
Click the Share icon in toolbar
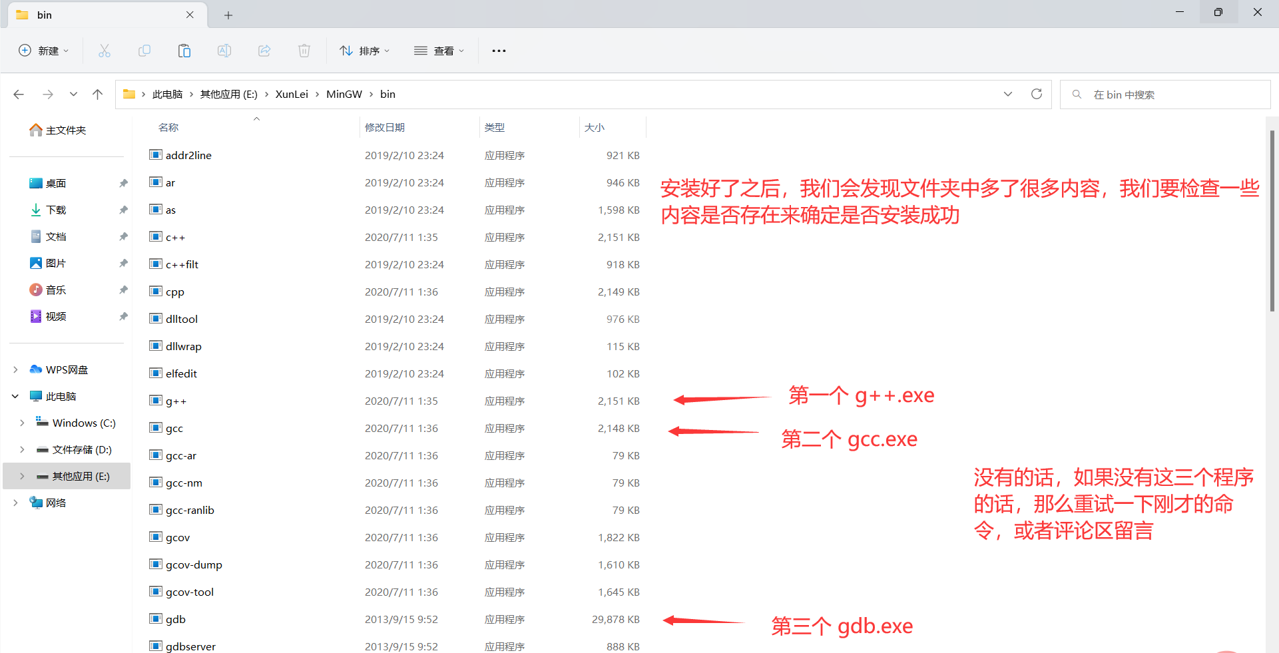264,51
